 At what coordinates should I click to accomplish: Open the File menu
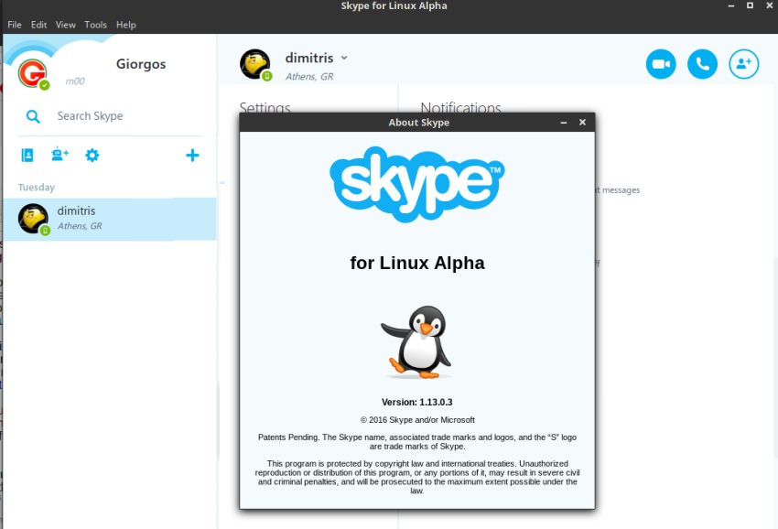pos(15,25)
